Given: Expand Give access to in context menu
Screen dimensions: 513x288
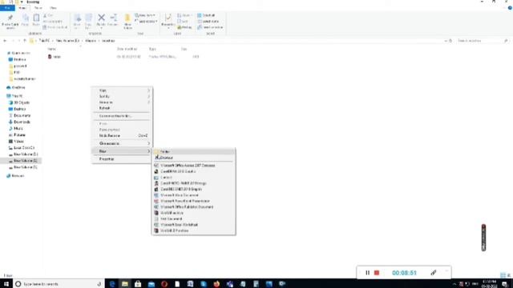Looking at the screenshot, I should click(x=121, y=143).
